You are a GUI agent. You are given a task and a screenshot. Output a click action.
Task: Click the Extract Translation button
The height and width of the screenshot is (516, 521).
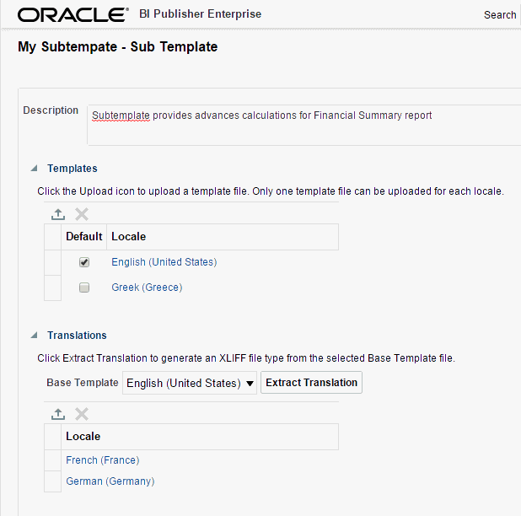(x=311, y=383)
